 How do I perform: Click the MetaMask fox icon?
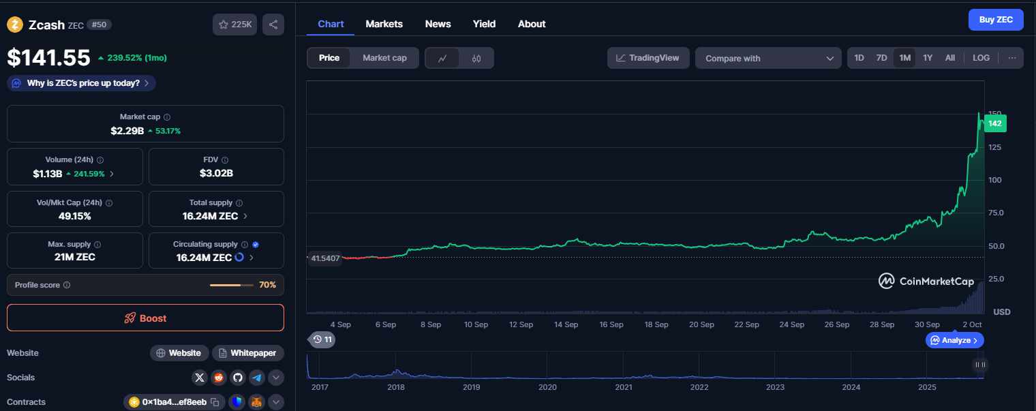click(x=256, y=402)
